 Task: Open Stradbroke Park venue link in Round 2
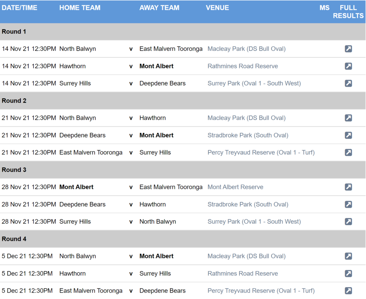point(248,135)
